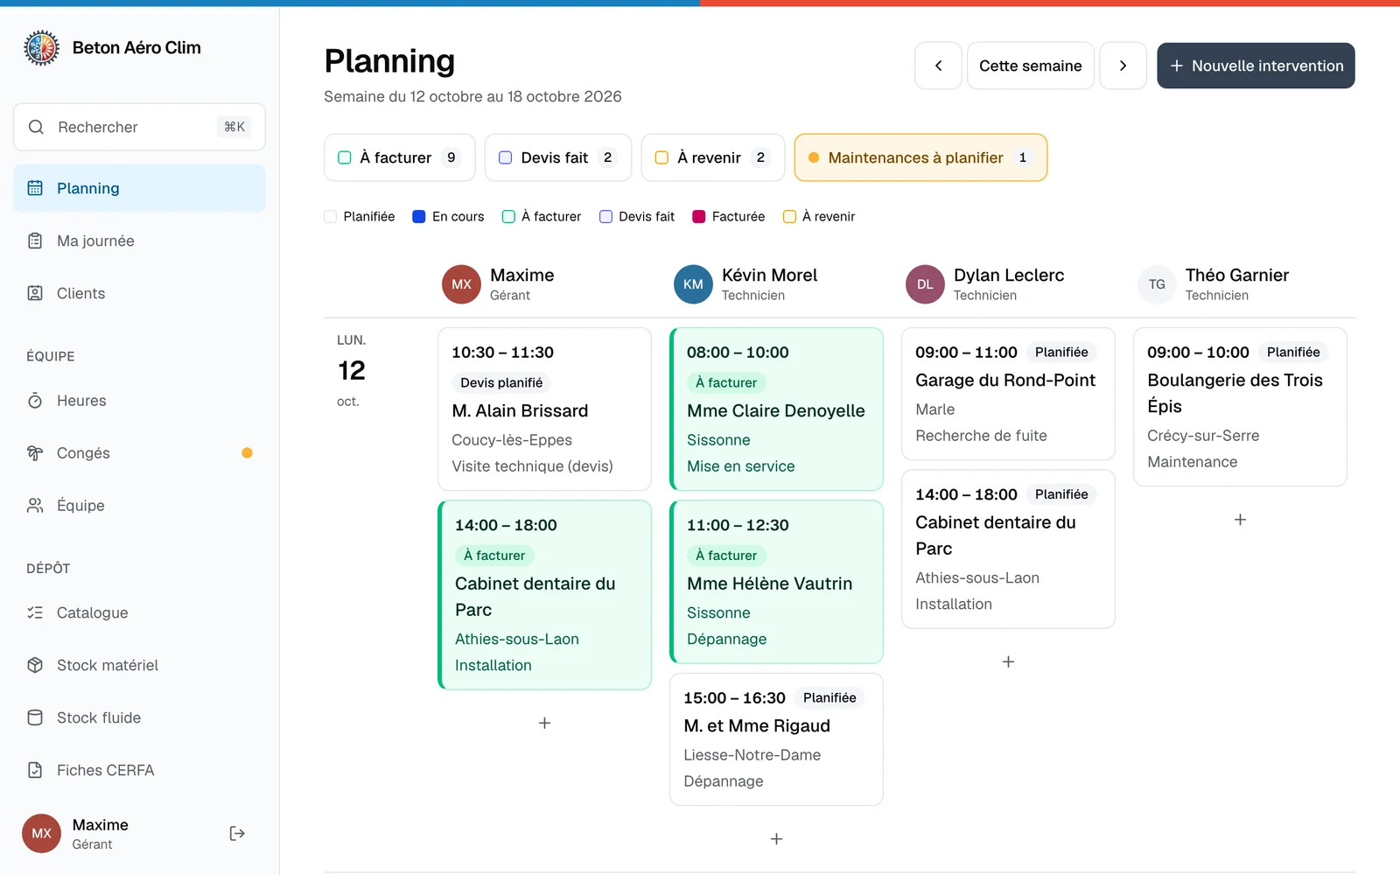
Task: Click the Ma journée clipboard icon
Action: click(x=35, y=241)
